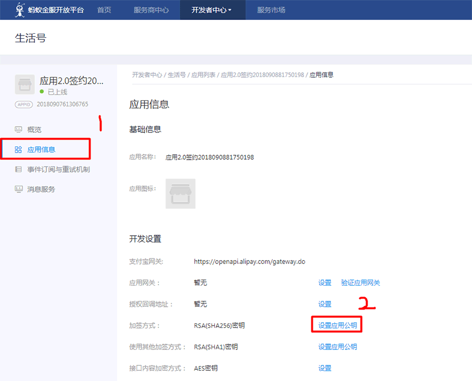Viewport: 472px width, 381px height.
Task: Click the 事件订阅与重试机制 sidebar icon
Action: coord(18,169)
